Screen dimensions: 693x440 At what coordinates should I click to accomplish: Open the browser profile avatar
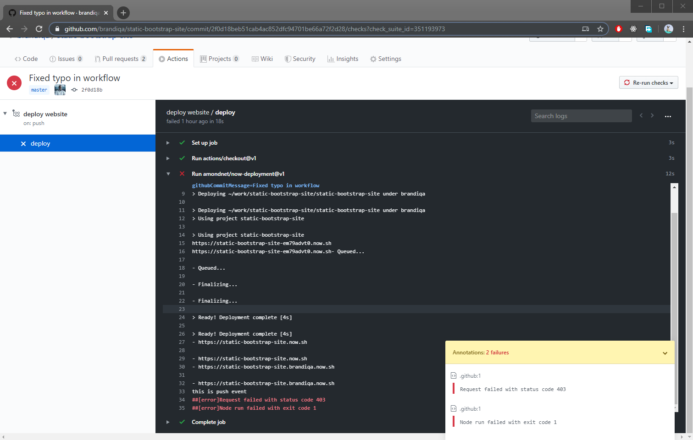[x=668, y=29]
